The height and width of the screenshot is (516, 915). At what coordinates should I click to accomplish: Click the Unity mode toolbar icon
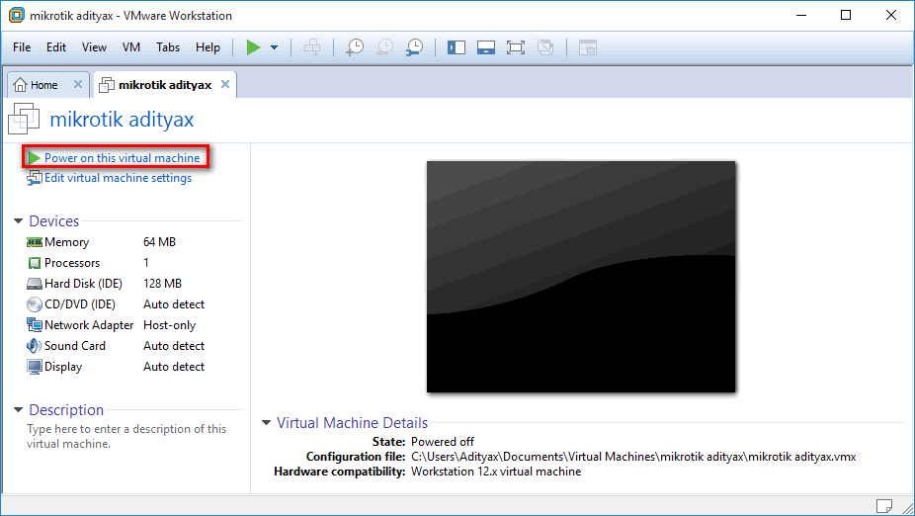545,47
